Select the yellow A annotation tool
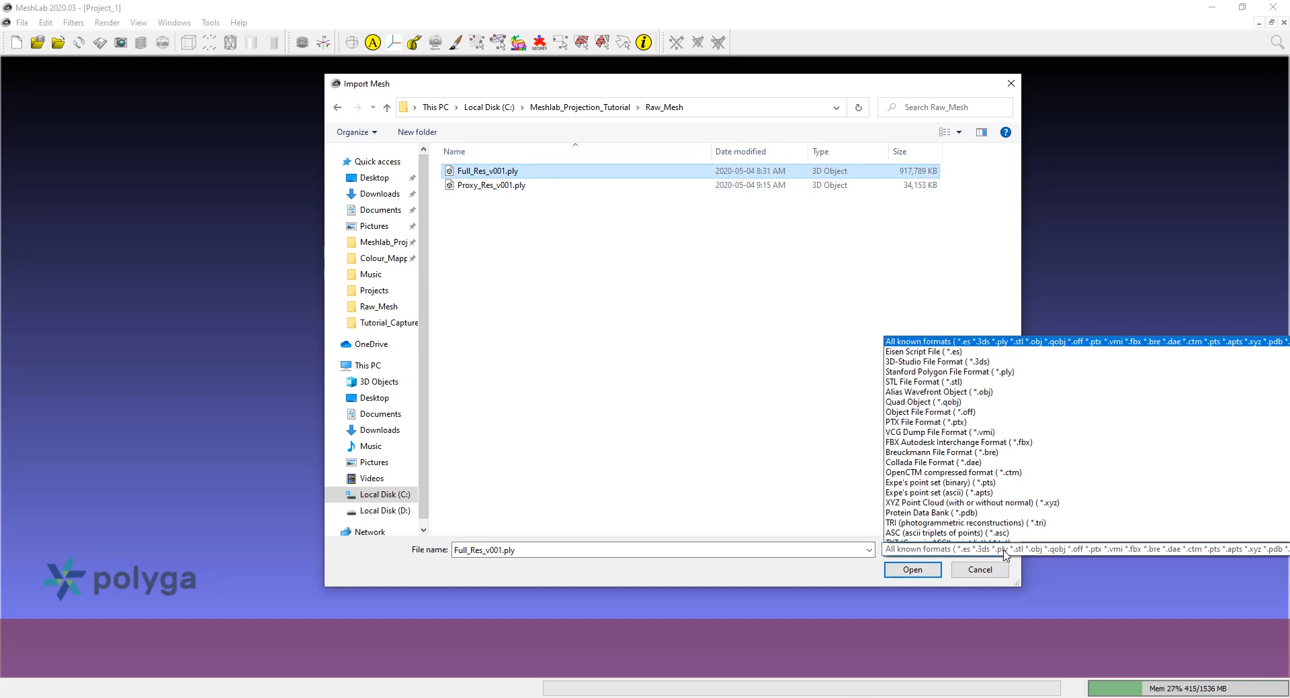Viewport: 1290px width, 698px height. click(x=373, y=43)
